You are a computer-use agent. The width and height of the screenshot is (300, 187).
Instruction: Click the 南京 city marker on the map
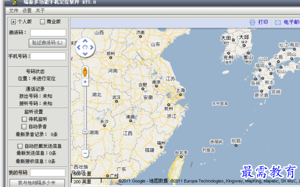[x=156, y=86]
